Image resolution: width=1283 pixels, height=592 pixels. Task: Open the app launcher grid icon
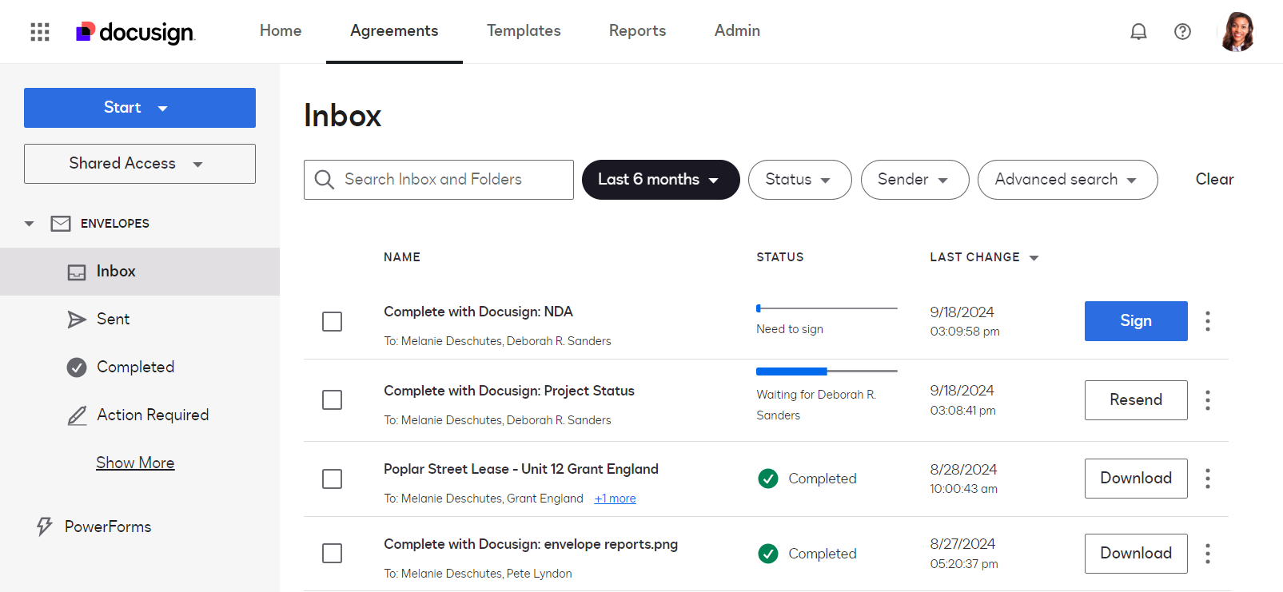40,32
